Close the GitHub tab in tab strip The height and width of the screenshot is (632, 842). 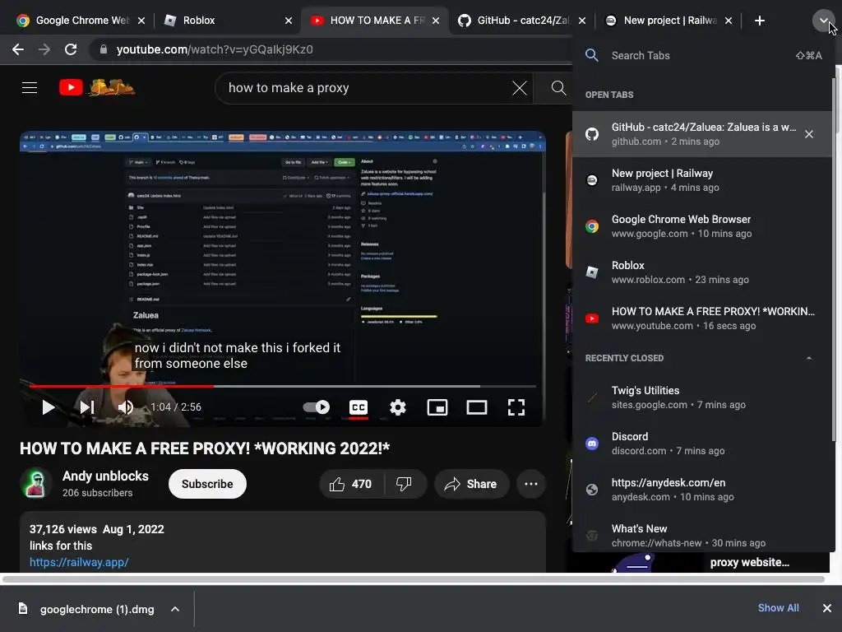pos(582,21)
